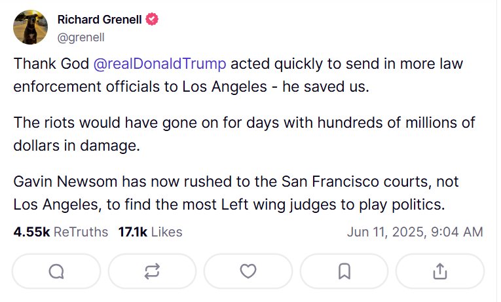Open the Richard Grenell display name
The height and width of the screenshot is (302, 501).
(x=99, y=20)
